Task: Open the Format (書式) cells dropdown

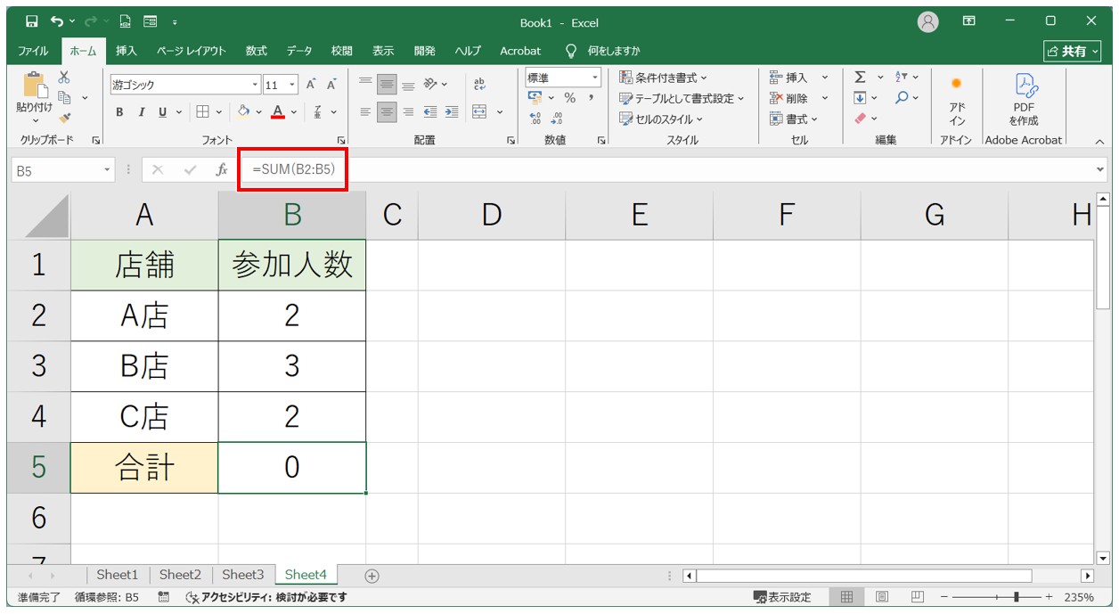Action: pos(793,119)
